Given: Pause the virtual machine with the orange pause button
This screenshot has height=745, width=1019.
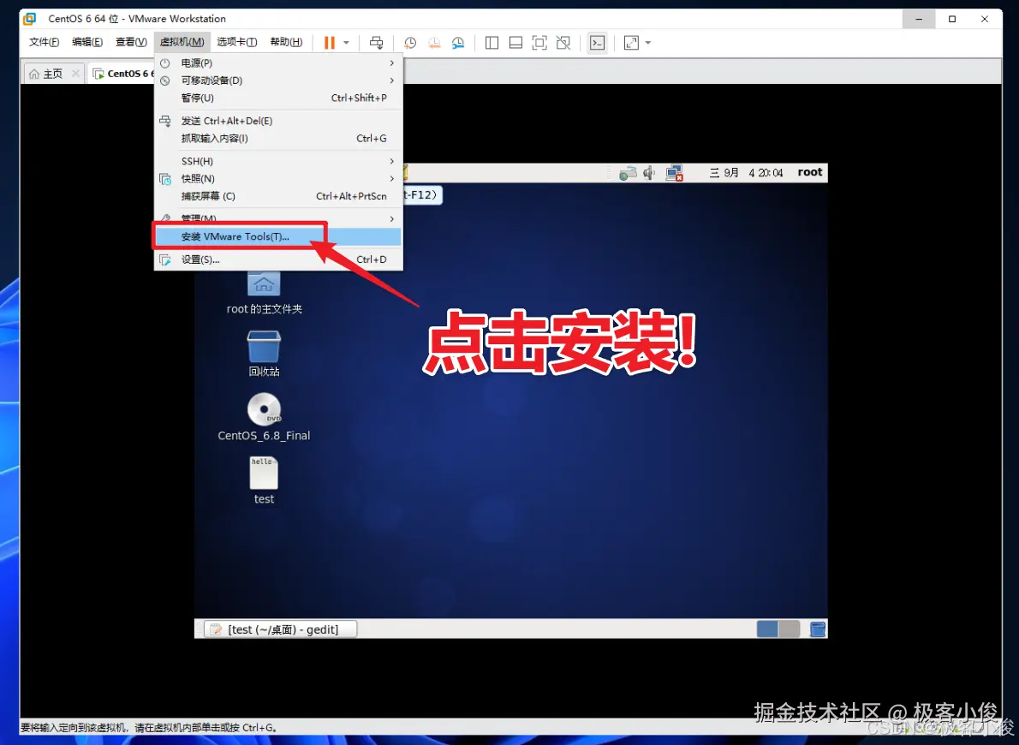Looking at the screenshot, I should [330, 43].
